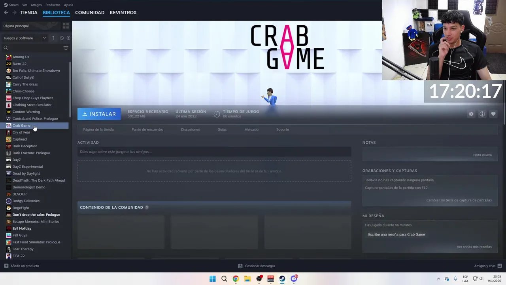Show hidden system tray icons
506x285 pixels.
pyautogui.click(x=438, y=279)
